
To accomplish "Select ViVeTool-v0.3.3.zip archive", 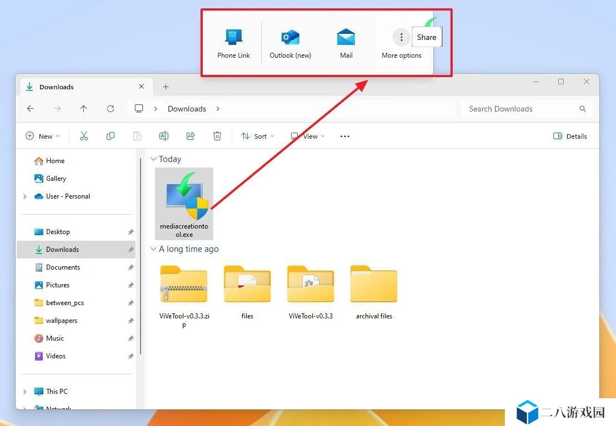I will (184, 297).
